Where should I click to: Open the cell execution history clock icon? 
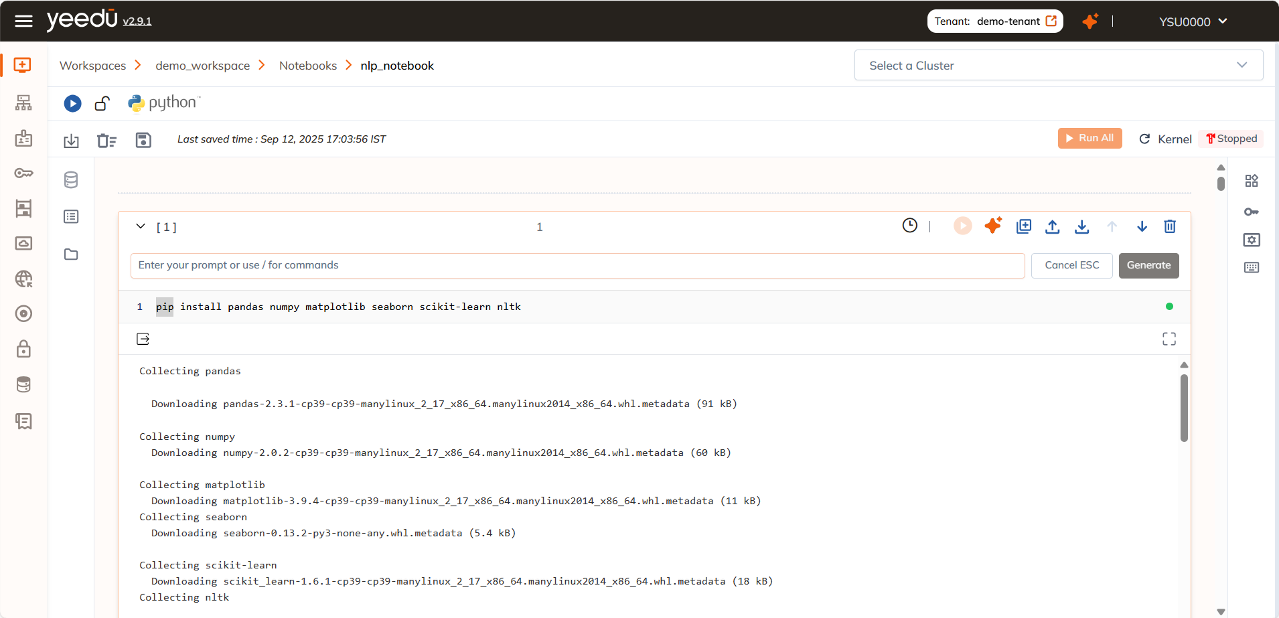pos(909,226)
